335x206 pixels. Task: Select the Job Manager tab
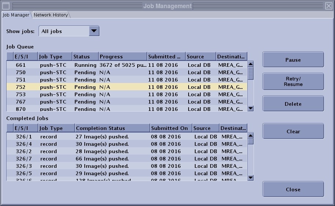click(x=16, y=15)
